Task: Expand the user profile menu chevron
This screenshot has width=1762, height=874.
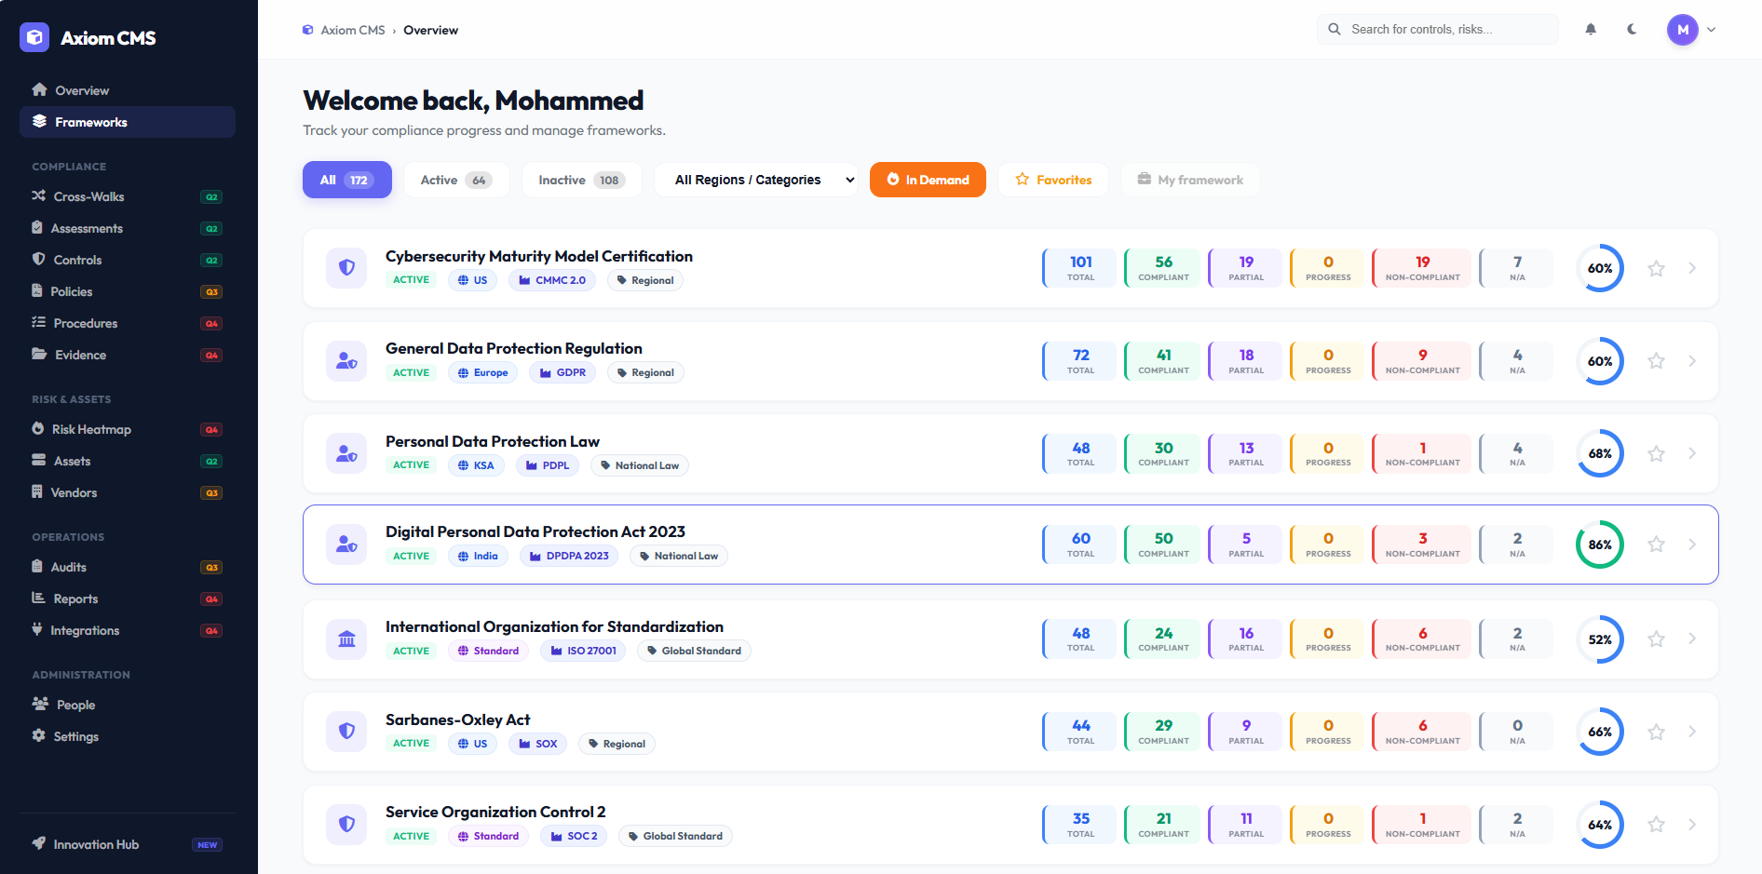Action: [x=1711, y=30]
